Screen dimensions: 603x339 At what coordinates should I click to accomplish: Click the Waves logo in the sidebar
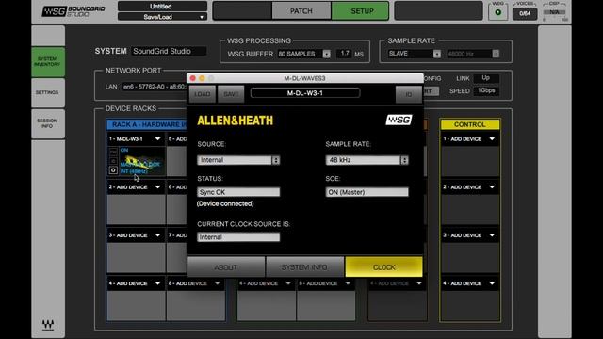click(x=48, y=325)
